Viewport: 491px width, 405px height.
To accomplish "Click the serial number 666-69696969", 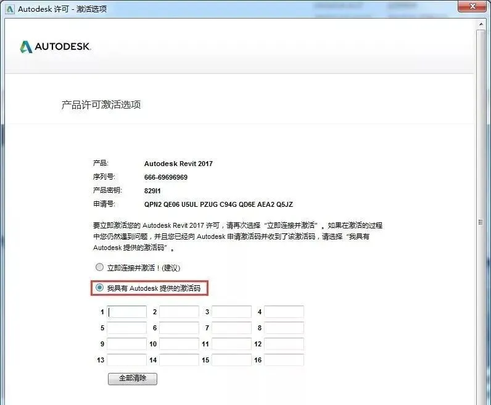I will pyautogui.click(x=166, y=177).
